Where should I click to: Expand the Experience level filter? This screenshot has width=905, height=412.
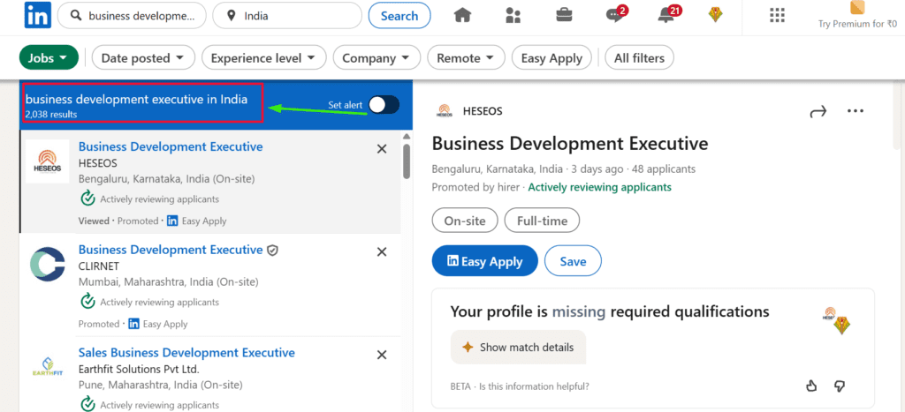(x=263, y=57)
